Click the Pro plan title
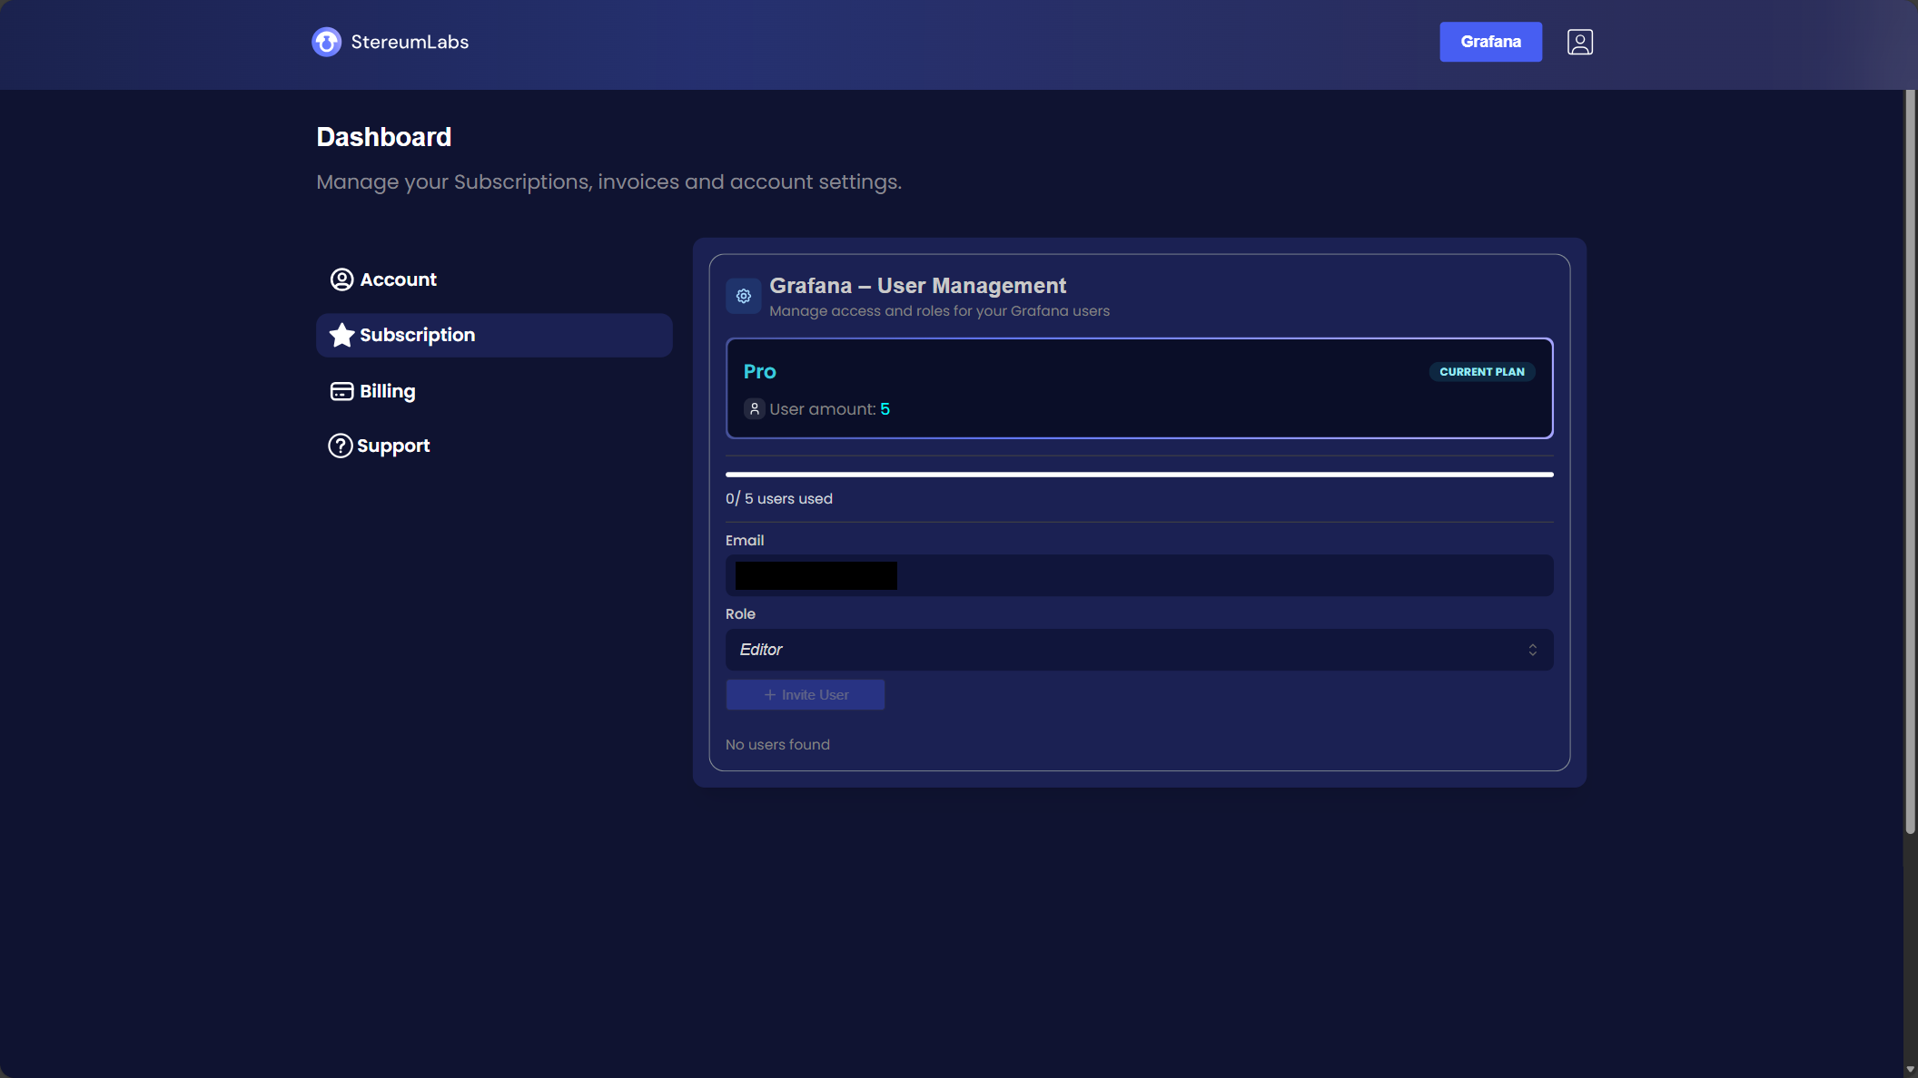Image resolution: width=1918 pixels, height=1078 pixels. coord(759,372)
